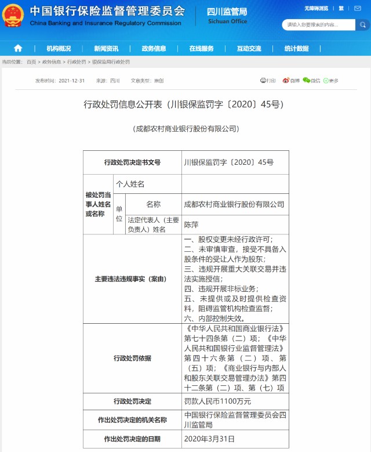The image size is (371, 452).
Task: Click subtitle （成都农村商业银行股份有限公司）
Action: coord(185,129)
